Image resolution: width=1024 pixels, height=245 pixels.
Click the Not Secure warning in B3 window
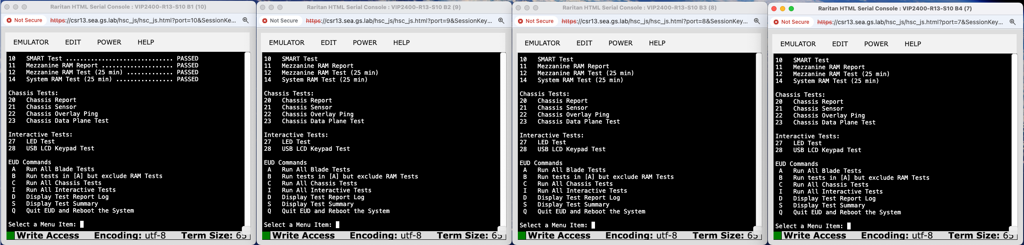tap(536, 21)
